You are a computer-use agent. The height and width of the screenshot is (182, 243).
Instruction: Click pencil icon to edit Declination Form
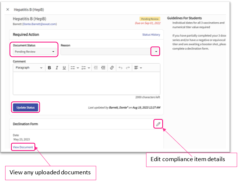click(158, 124)
